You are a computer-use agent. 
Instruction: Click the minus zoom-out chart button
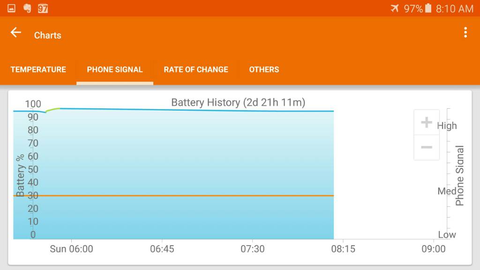427,147
